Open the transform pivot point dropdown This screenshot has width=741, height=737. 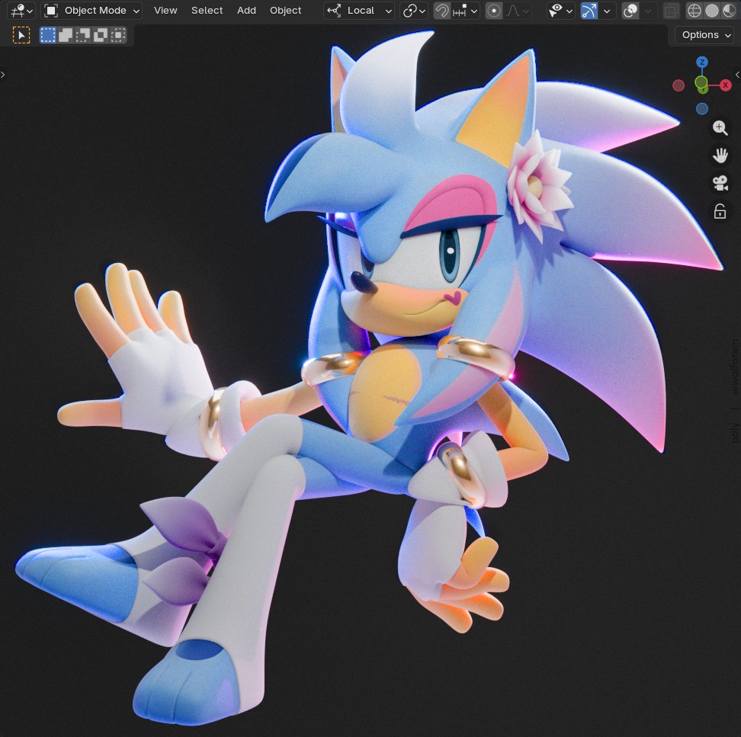click(414, 11)
